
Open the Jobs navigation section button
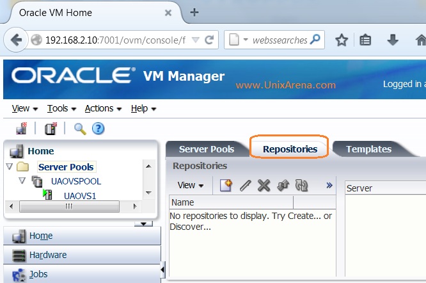82,274
